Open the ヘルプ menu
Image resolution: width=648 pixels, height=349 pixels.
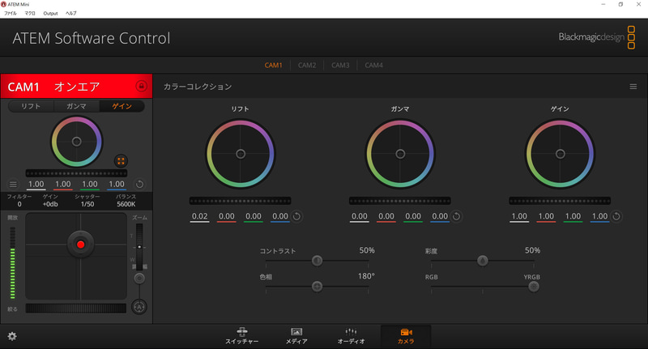(x=71, y=13)
